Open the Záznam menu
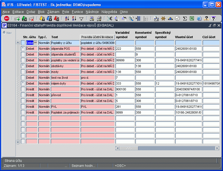This screenshot has height=171, width=223. [53, 12]
